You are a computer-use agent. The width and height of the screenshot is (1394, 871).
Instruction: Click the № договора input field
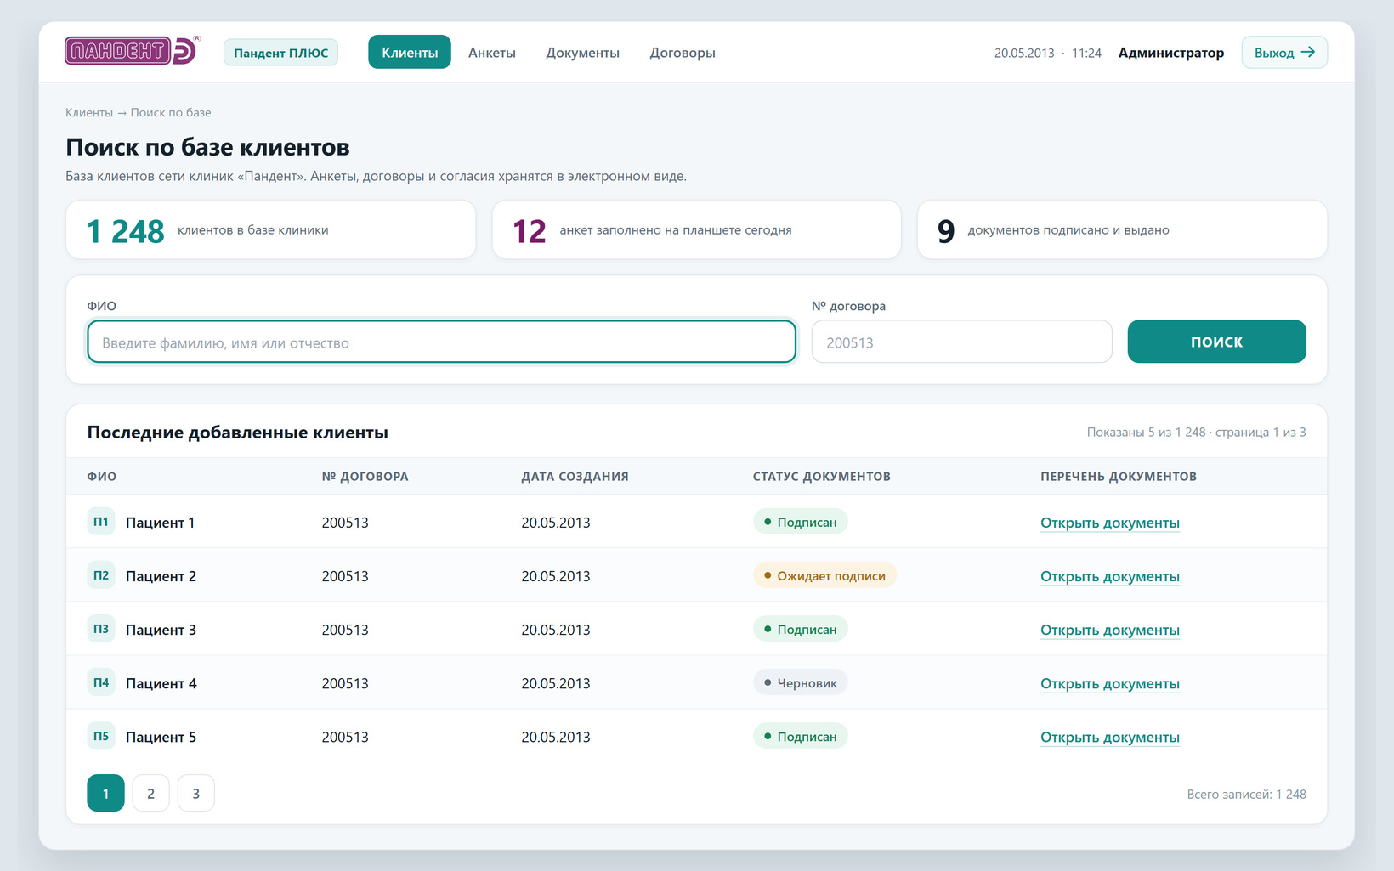coord(961,342)
